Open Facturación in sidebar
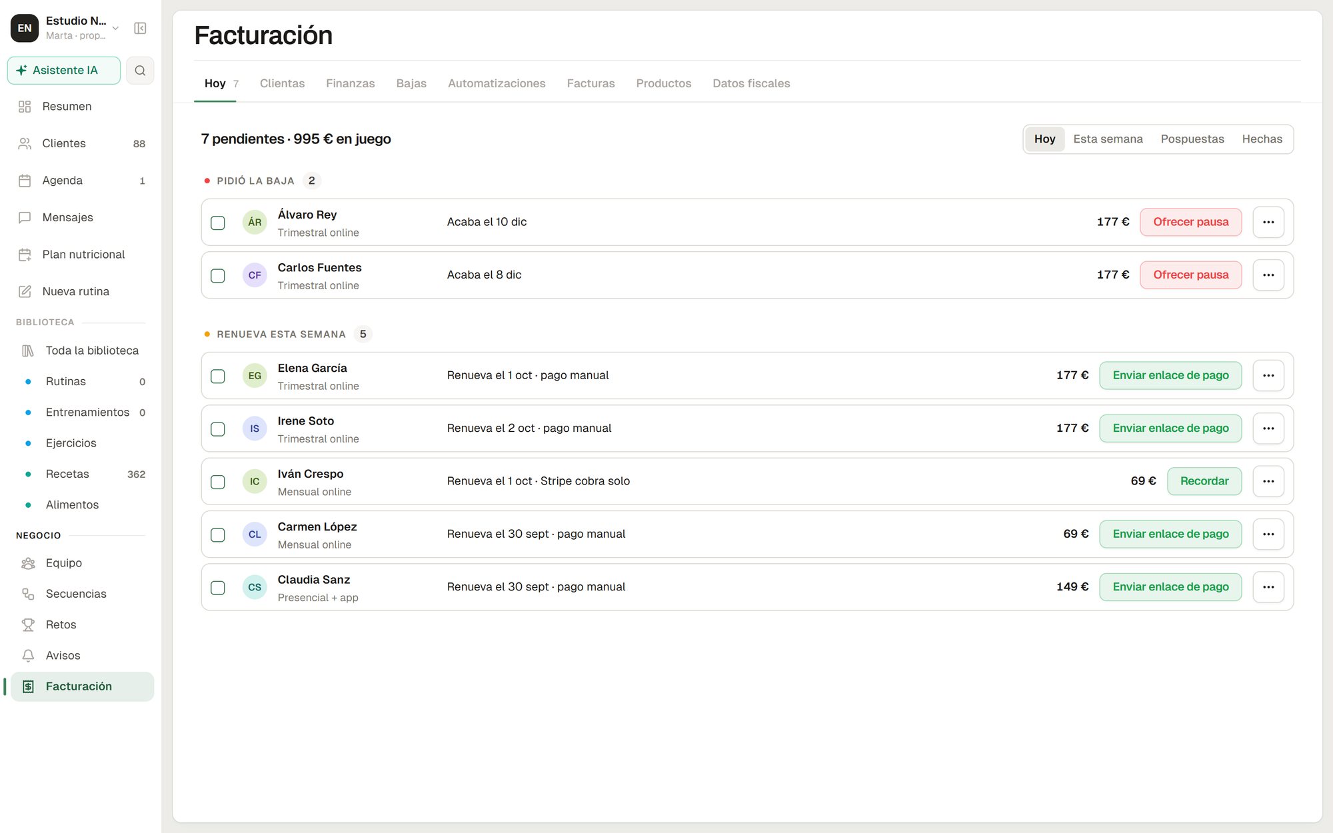 82,686
